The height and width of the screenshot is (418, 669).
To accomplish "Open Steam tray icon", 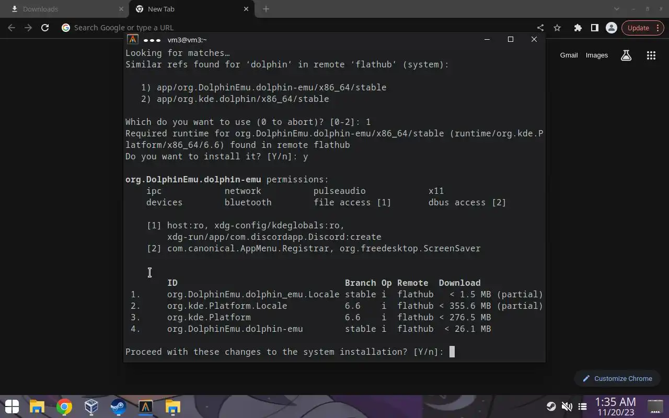I will click(x=551, y=407).
